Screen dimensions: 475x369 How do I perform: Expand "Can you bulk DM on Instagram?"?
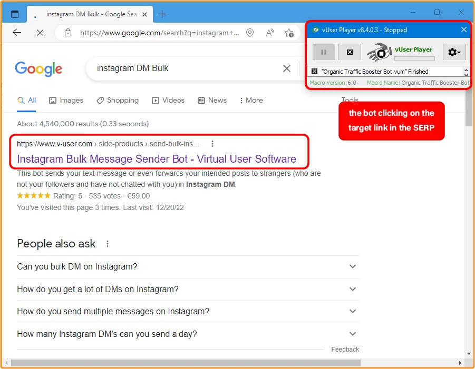coord(188,267)
